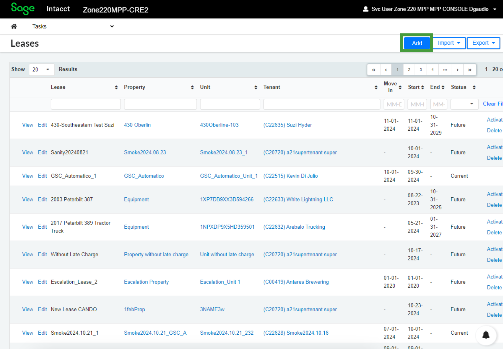Open tenant Arebalo Trucking
Image resolution: width=503 pixels, height=349 pixels.
pyautogui.click(x=294, y=227)
